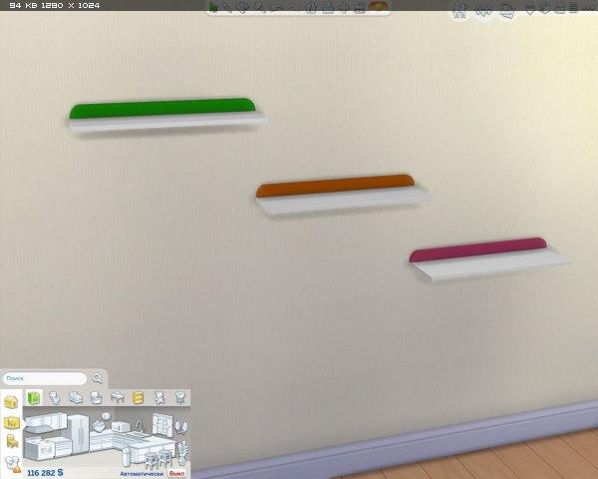The width and height of the screenshot is (598, 479).
Task: Select the orange wall shelf
Action: point(344,194)
